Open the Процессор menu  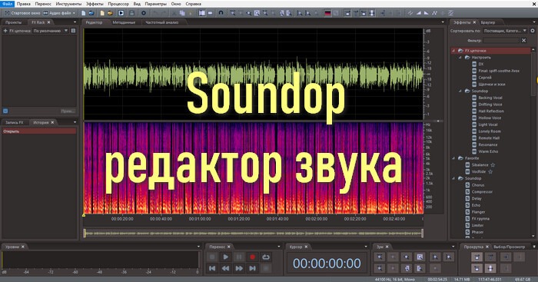tap(118, 4)
